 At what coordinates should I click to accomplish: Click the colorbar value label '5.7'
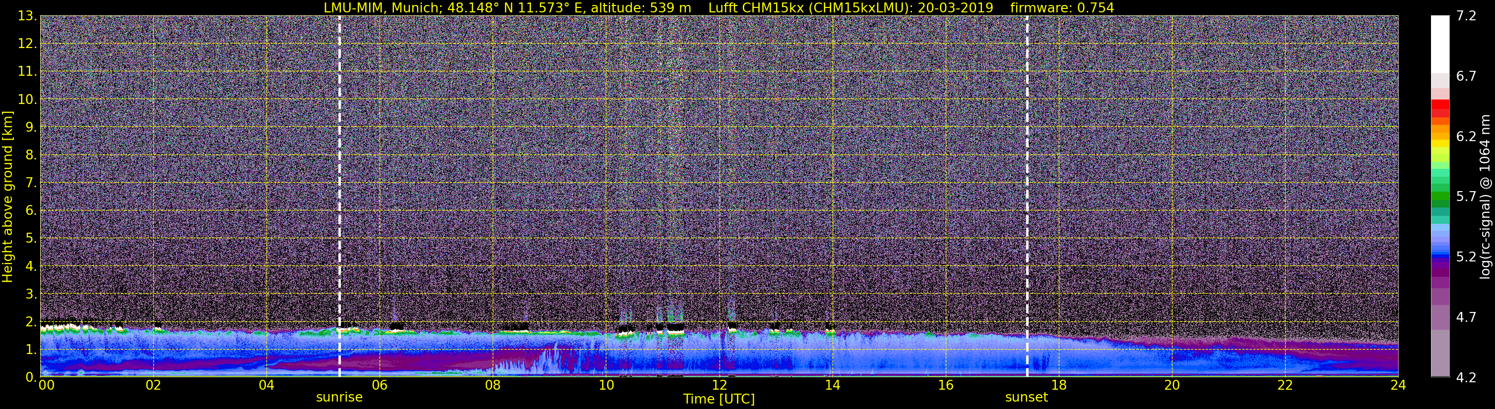click(x=1465, y=197)
